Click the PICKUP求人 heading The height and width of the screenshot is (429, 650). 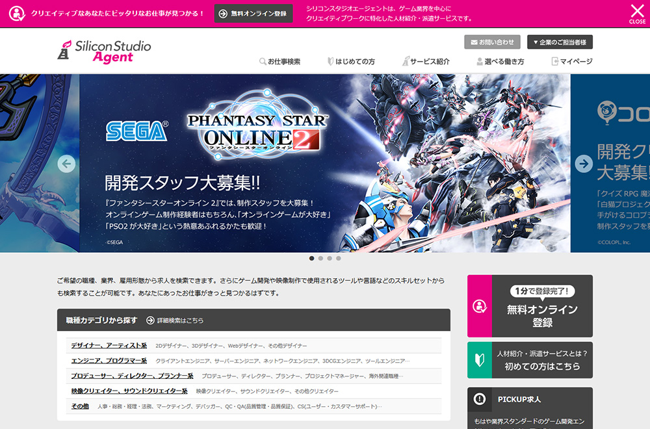coord(519,400)
